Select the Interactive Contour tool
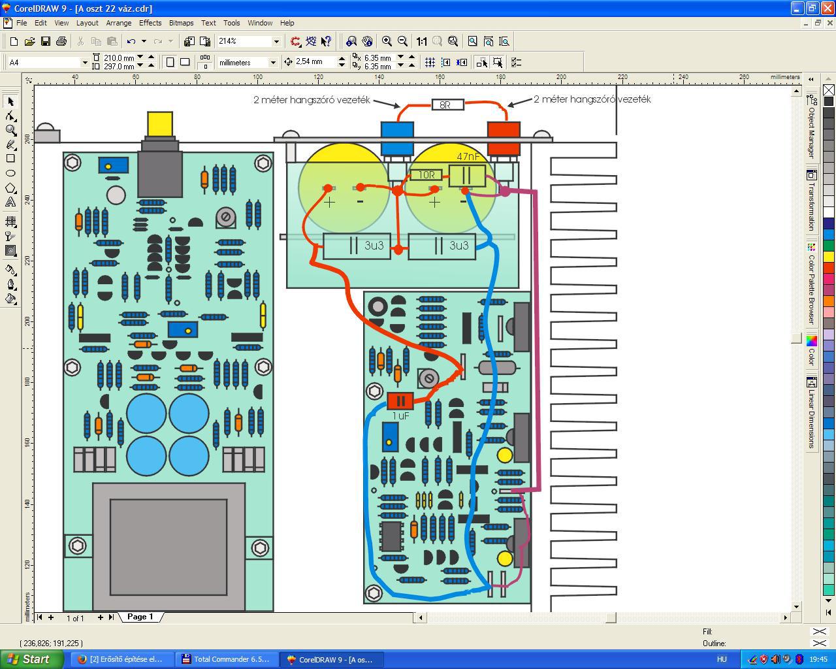 pyautogui.click(x=10, y=250)
